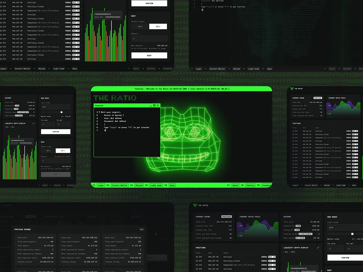Cancel the Partially Filled position in bottom-right dashboard
Screen dimensions: 363x272
click(264, 261)
